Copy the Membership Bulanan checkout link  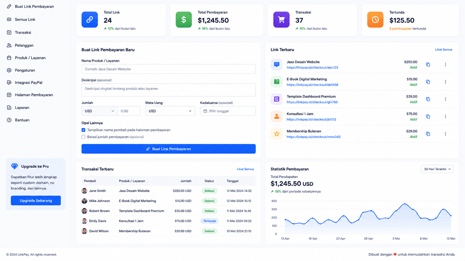[428, 134]
